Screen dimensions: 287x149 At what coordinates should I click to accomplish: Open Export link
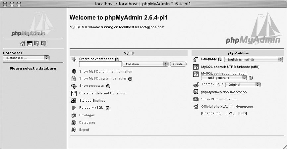point(84,130)
